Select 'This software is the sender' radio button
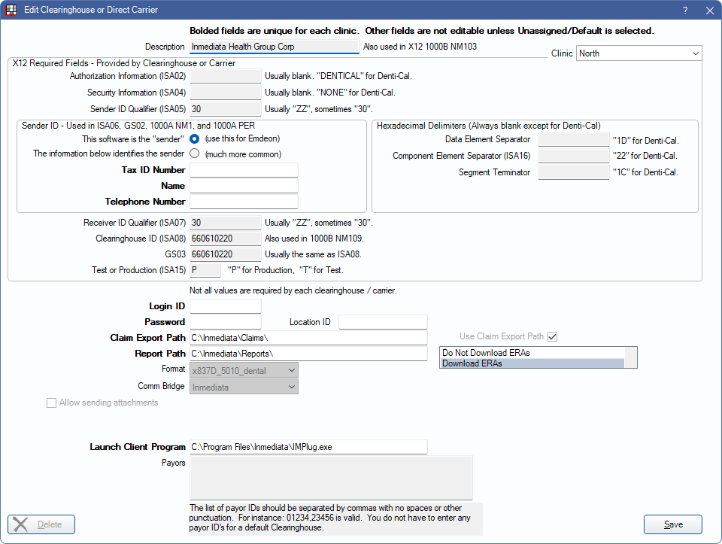The height and width of the screenshot is (544, 722). tap(195, 139)
